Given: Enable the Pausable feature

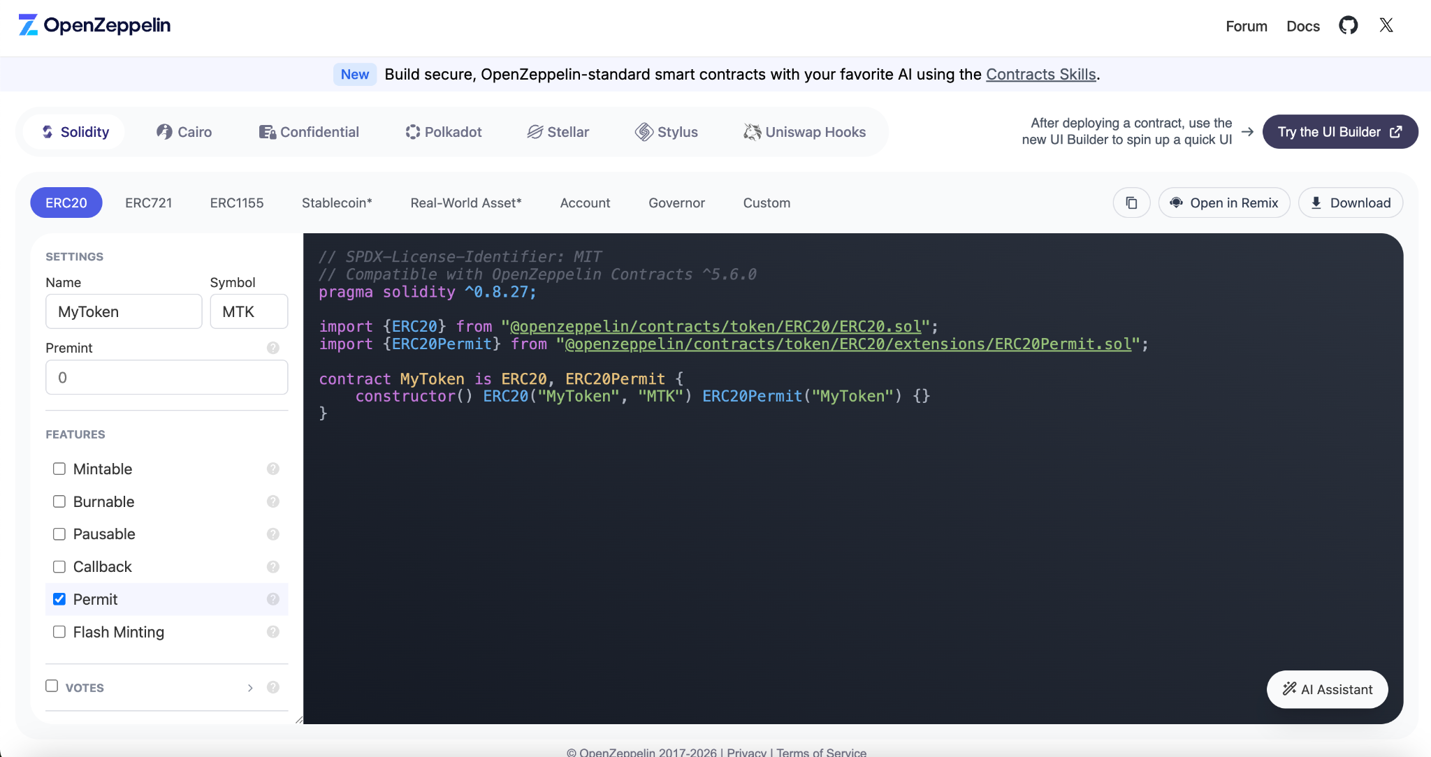Looking at the screenshot, I should [59, 534].
